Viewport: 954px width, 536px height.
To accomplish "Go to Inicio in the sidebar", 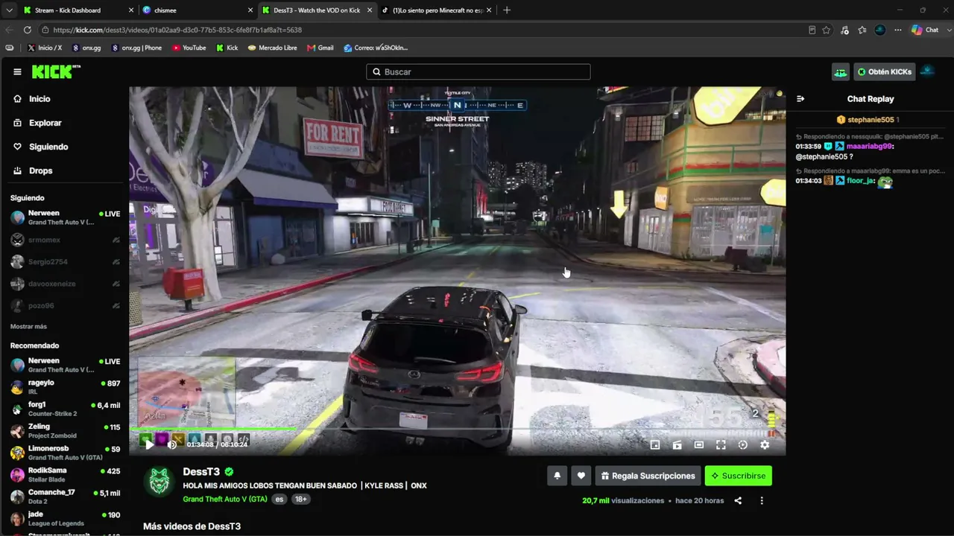I will [x=40, y=99].
